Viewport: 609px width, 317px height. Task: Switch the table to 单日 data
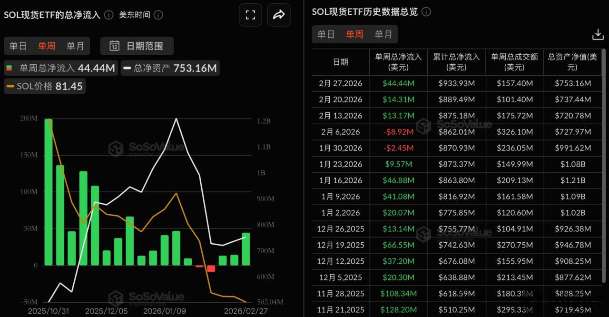[x=326, y=34]
